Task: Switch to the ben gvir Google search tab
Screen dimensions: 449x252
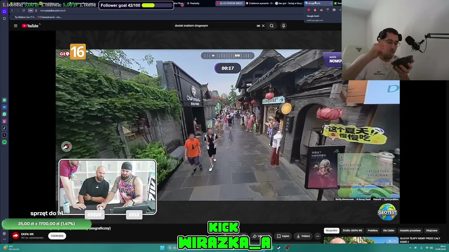Action: [x=289, y=3]
